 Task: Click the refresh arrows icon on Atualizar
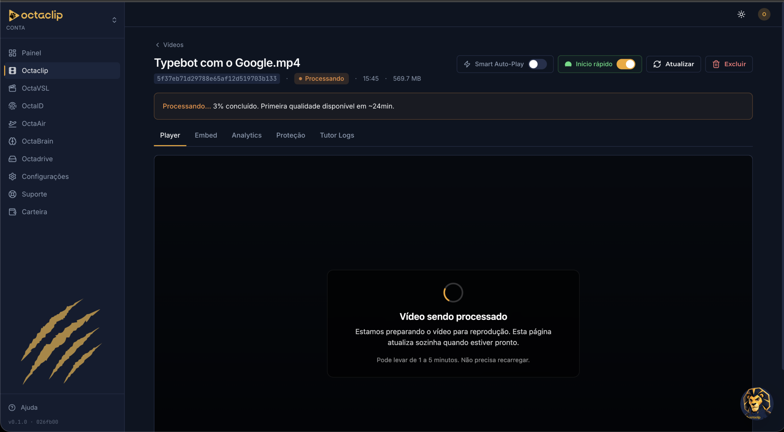click(657, 64)
